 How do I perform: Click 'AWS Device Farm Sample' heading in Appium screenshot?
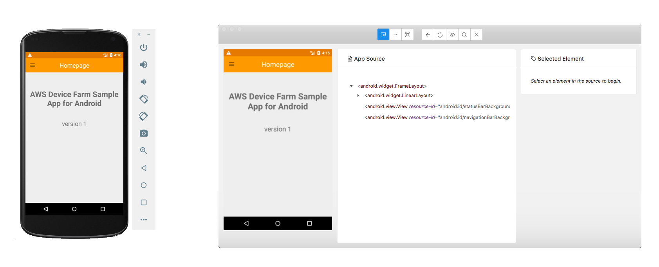coord(278,96)
